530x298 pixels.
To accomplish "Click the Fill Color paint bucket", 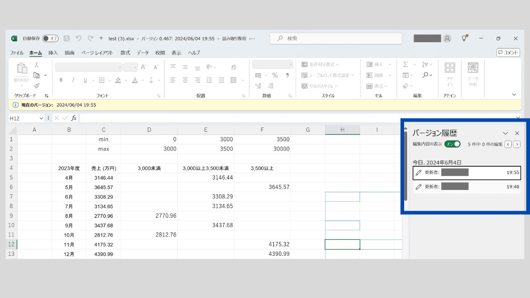I will coord(118,80).
